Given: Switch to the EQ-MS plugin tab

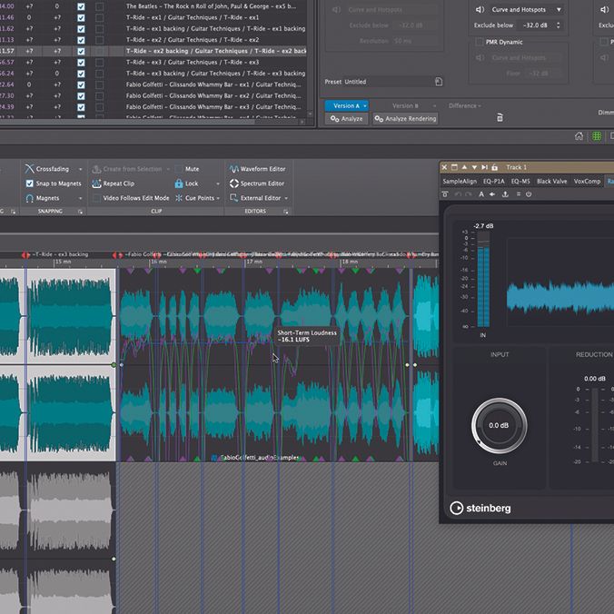Looking at the screenshot, I should coord(520,181).
